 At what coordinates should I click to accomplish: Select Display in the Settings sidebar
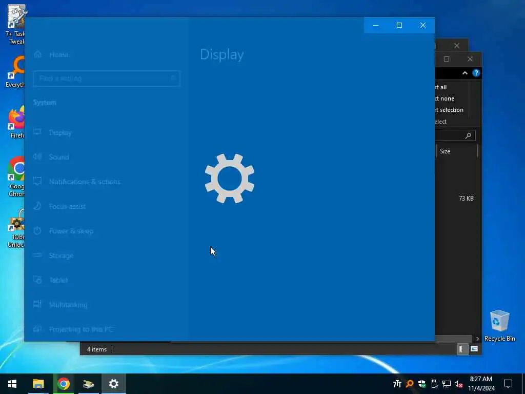point(53,133)
